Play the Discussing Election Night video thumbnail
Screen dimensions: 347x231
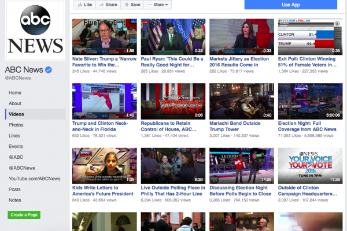[242, 166]
